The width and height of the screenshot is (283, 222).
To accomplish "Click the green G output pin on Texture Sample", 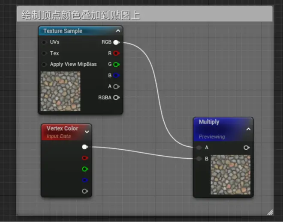I will pos(116,64).
